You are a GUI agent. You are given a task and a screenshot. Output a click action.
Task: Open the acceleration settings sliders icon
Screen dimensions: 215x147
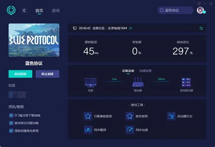point(201,28)
